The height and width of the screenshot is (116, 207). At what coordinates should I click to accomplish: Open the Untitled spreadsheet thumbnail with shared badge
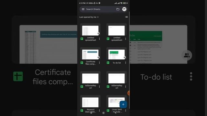(90, 31)
